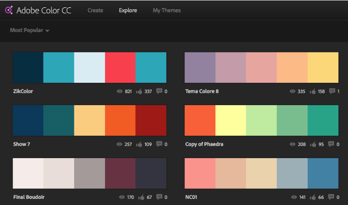Open comments icon for Copy of Phaedra
This screenshot has height=205, width=348.
[x=331, y=144]
